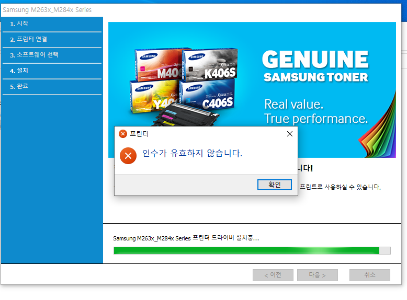Click the small red error icon in the dialog title
Image resolution: width=407 pixels, height=300 pixels.
pos(123,134)
